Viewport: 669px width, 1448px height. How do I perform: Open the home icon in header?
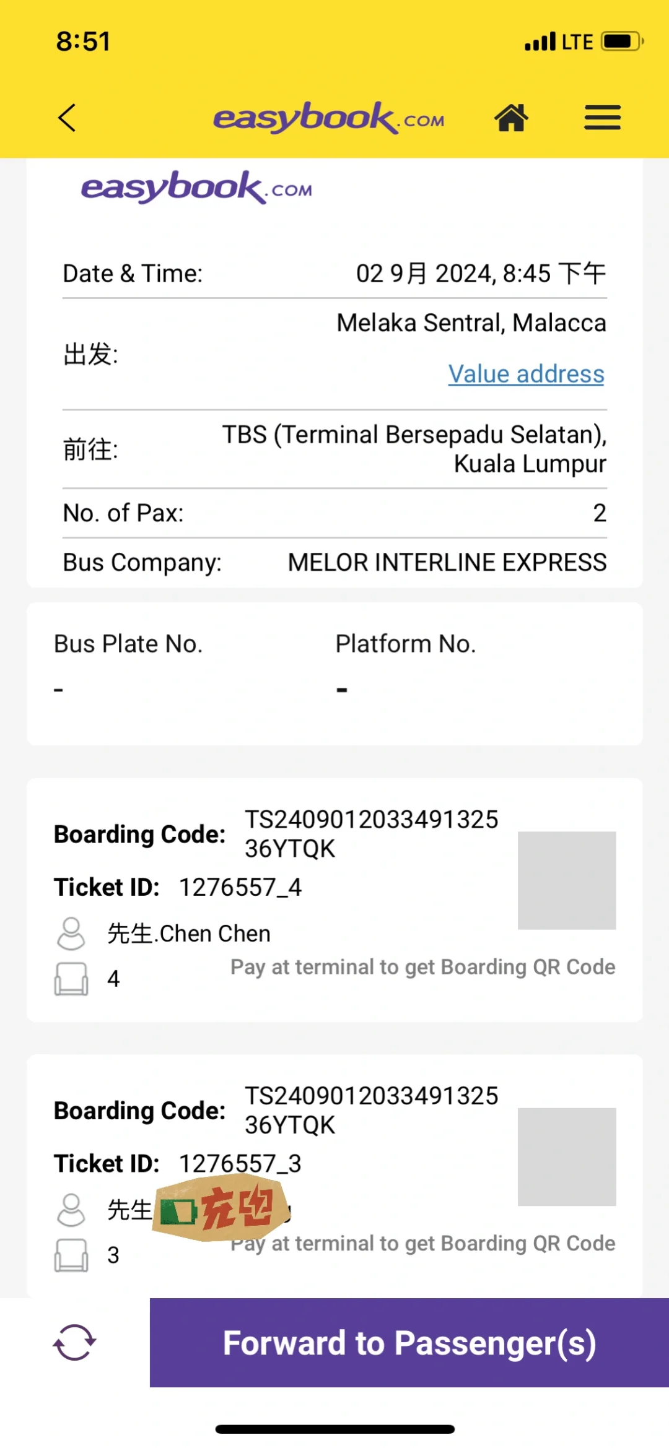[511, 118]
